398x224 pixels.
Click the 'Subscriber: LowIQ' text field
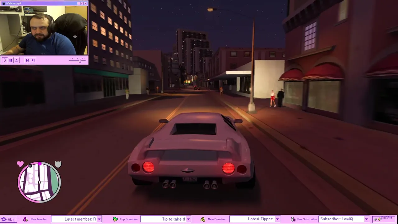point(341,219)
